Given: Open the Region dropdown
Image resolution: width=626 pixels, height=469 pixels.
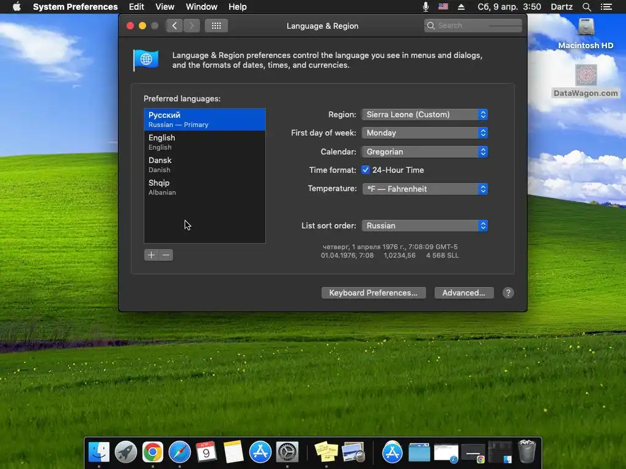Looking at the screenshot, I should pos(425,114).
